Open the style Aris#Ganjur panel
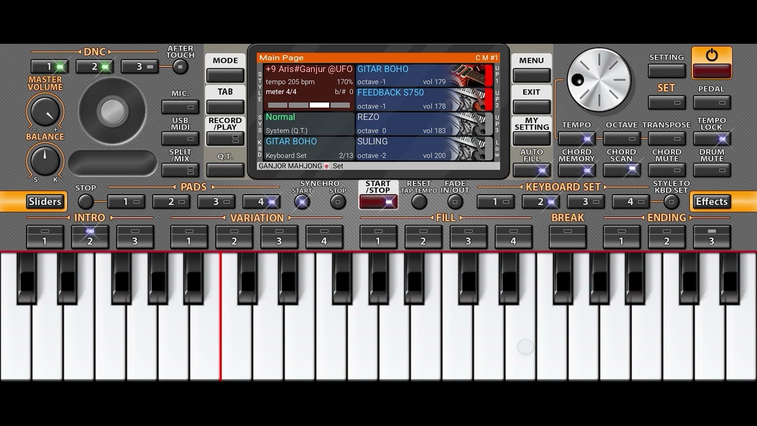 click(309, 87)
